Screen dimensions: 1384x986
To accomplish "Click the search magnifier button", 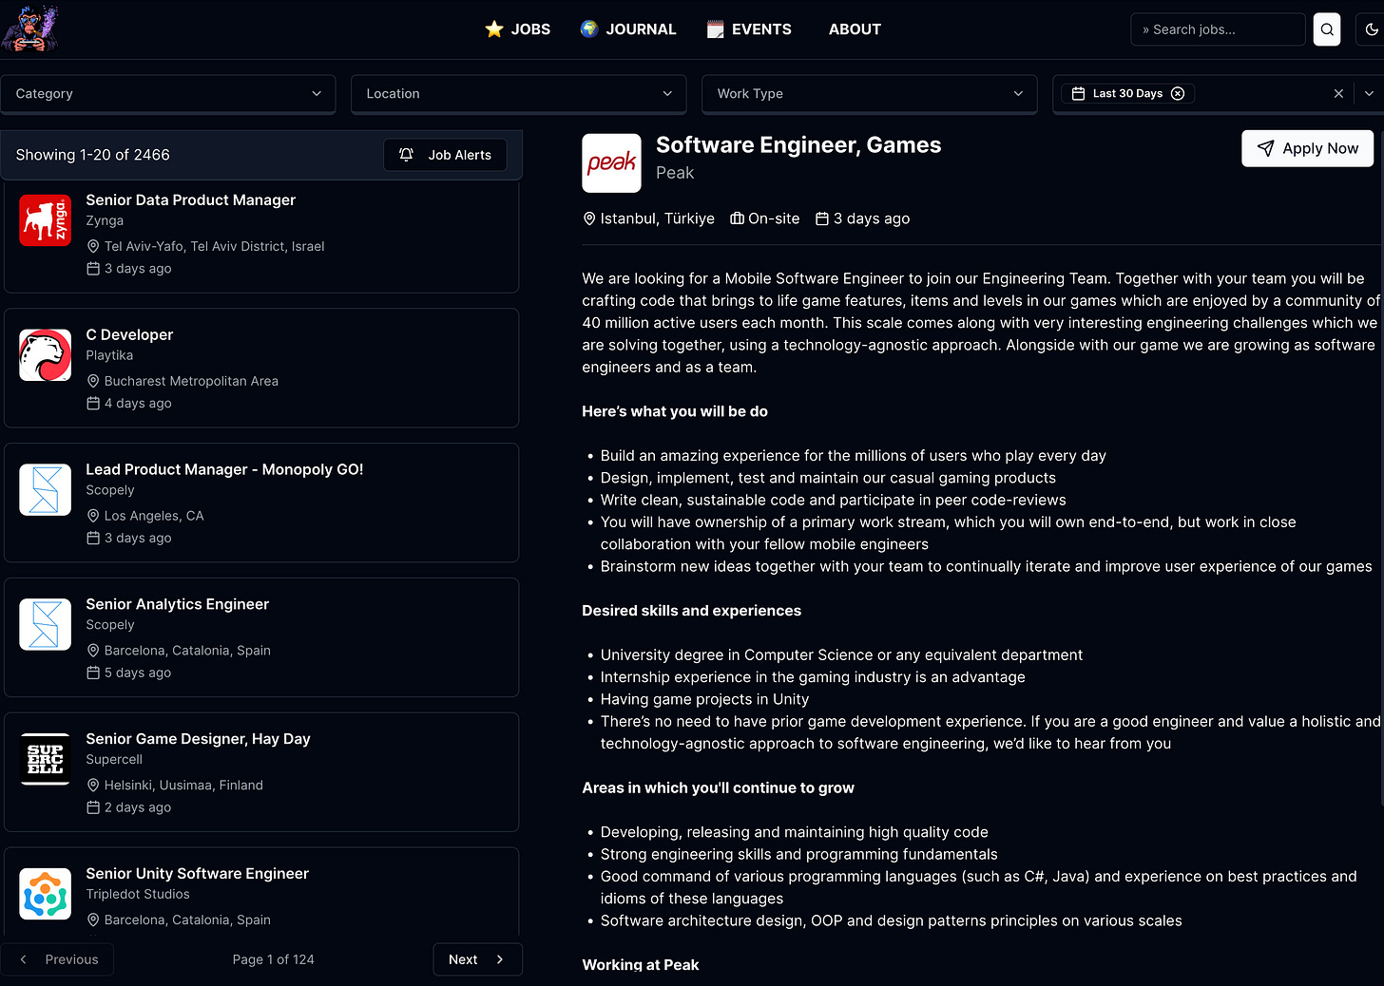I will 1327,29.
